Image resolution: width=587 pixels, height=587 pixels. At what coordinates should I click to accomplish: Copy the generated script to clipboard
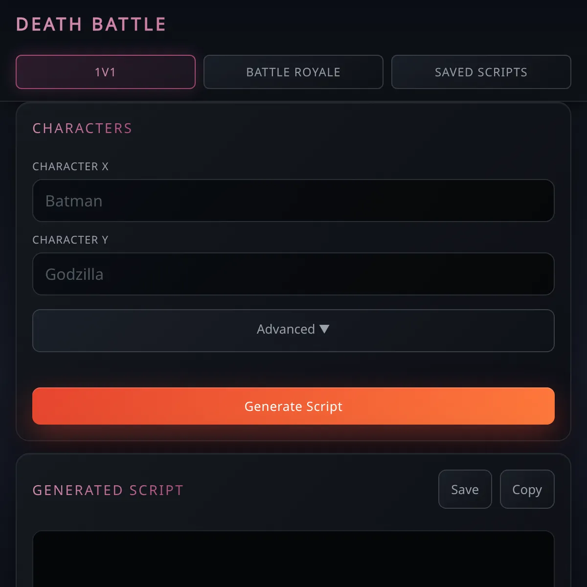point(527,489)
